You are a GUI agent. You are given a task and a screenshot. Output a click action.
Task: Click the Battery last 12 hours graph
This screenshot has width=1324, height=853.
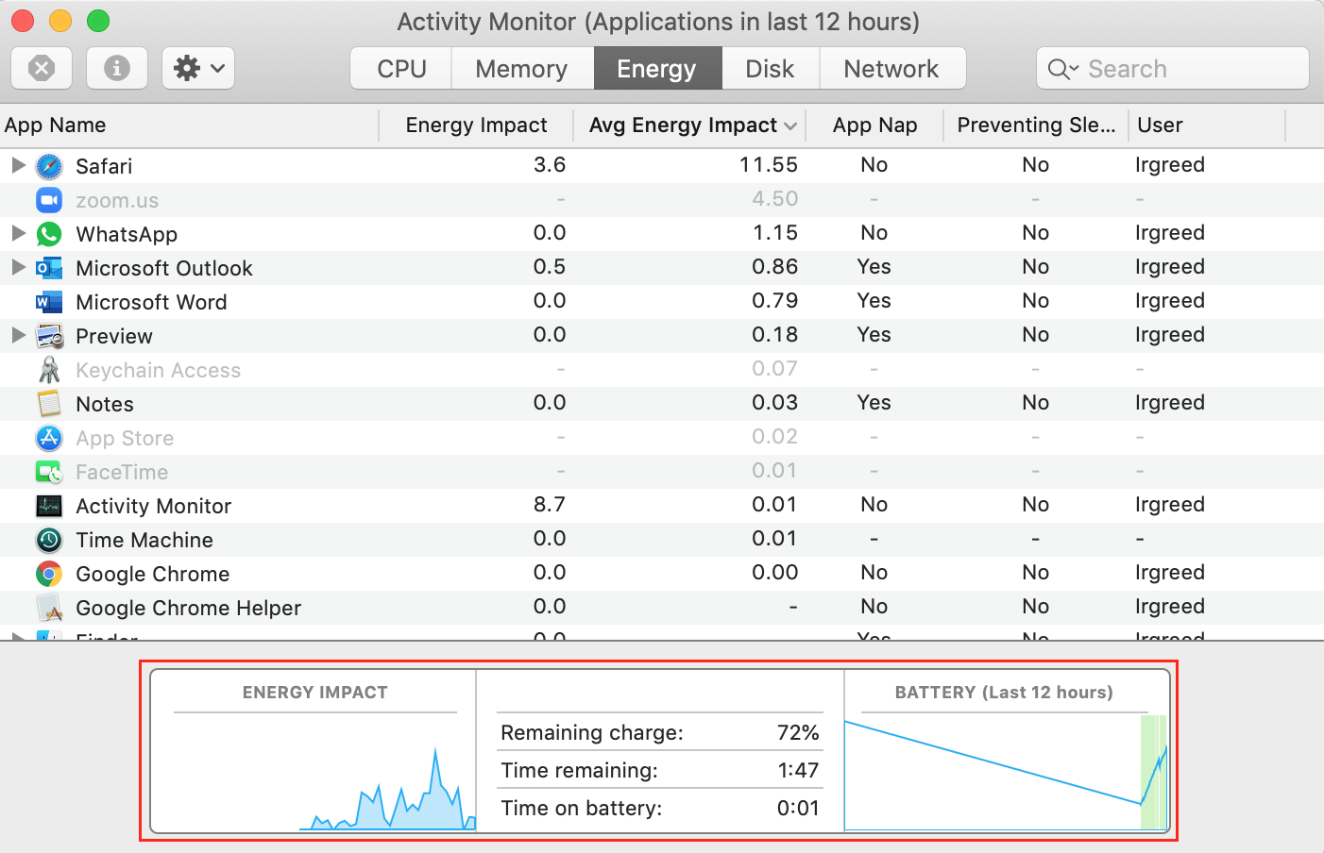[1007, 772]
